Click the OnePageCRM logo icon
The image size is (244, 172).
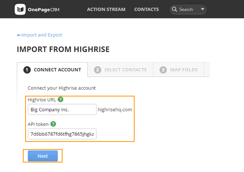coord(20,9)
